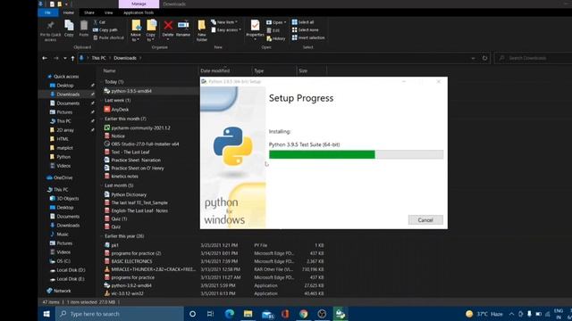Open Cortana circle on taskbar
572x321 pixels.
coord(192,314)
